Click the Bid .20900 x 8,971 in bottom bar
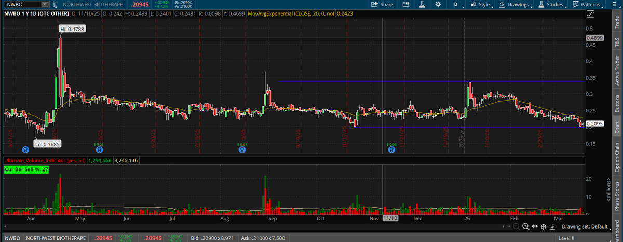The image size is (623, 242). 211,238
